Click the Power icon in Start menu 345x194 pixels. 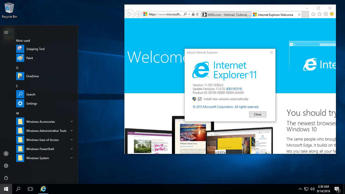[x=6, y=178]
